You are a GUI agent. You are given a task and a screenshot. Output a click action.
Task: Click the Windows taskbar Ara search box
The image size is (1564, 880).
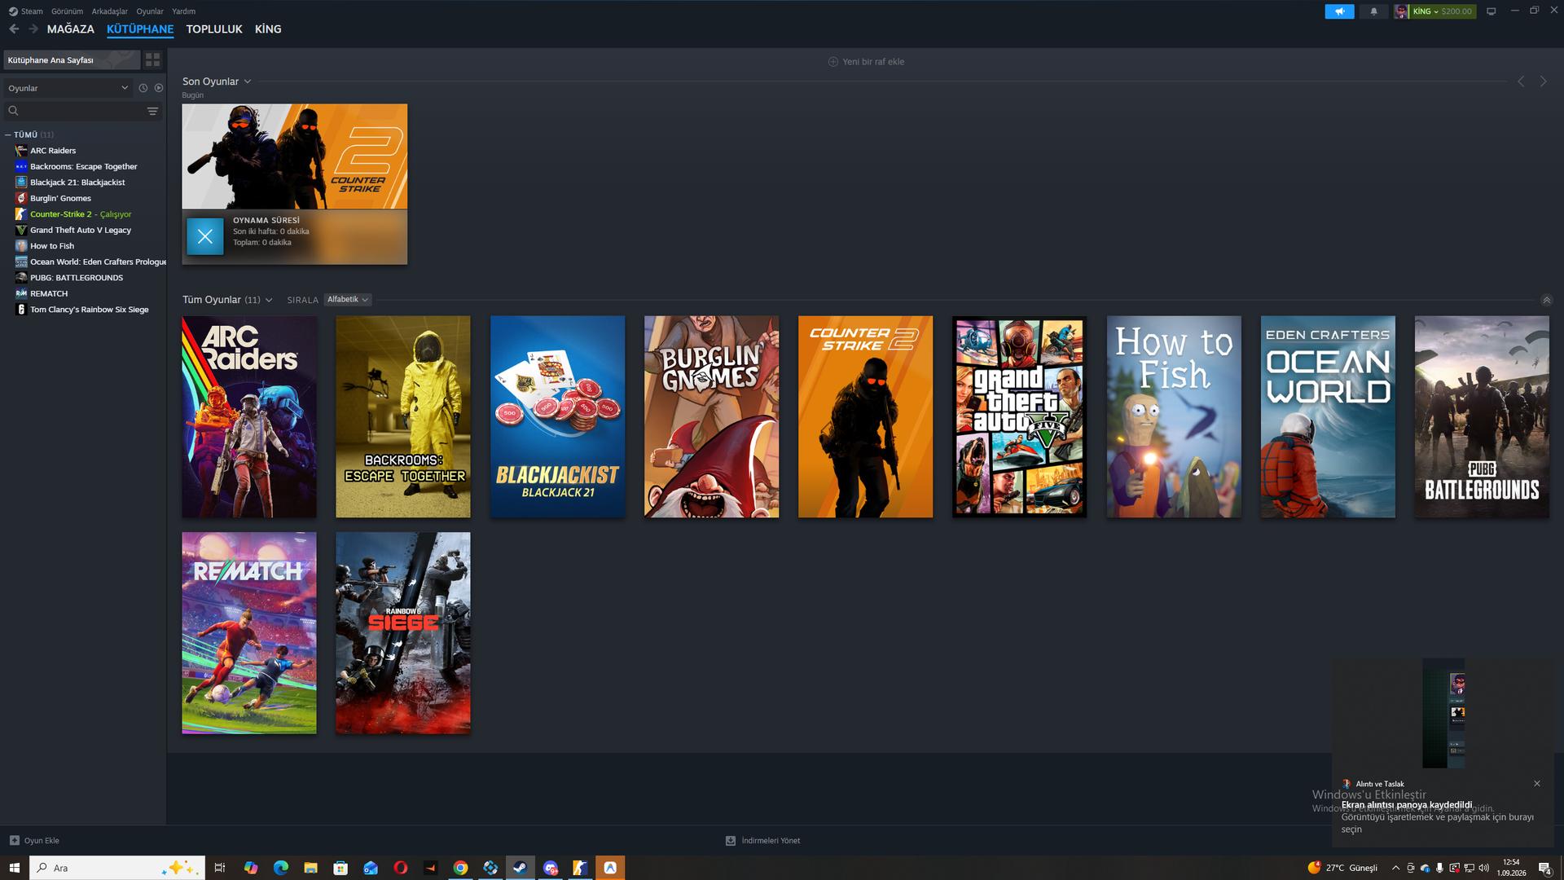pyautogui.click(x=117, y=868)
